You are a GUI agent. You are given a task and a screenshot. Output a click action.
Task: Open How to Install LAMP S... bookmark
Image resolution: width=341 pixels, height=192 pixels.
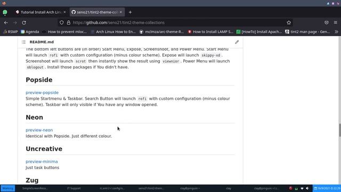click(x=210, y=32)
